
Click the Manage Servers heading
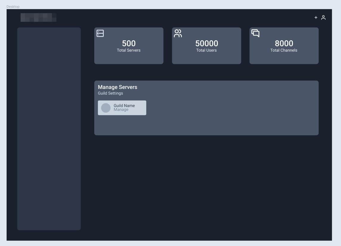point(118,87)
